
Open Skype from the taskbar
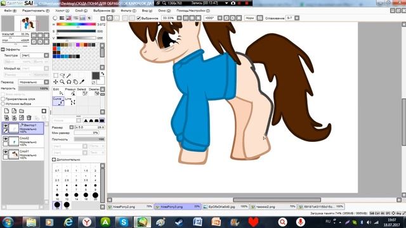124,222
